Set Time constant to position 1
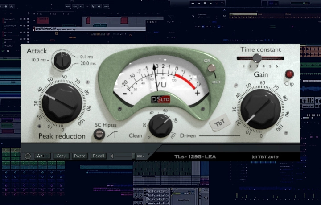Image resolution: width=321 pixels, height=205 pixels. click(244, 66)
